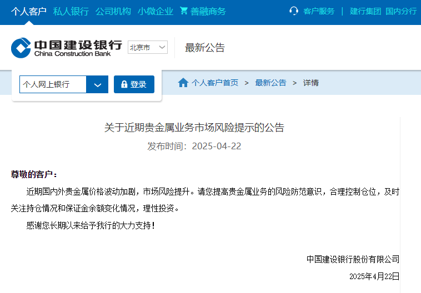Click the 登录 login button

click(x=134, y=84)
